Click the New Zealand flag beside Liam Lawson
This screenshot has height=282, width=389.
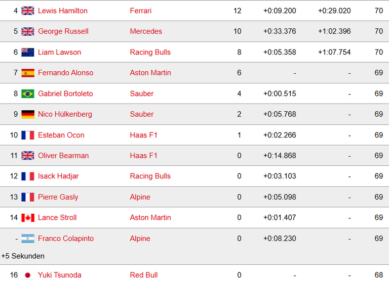pos(28,52)
